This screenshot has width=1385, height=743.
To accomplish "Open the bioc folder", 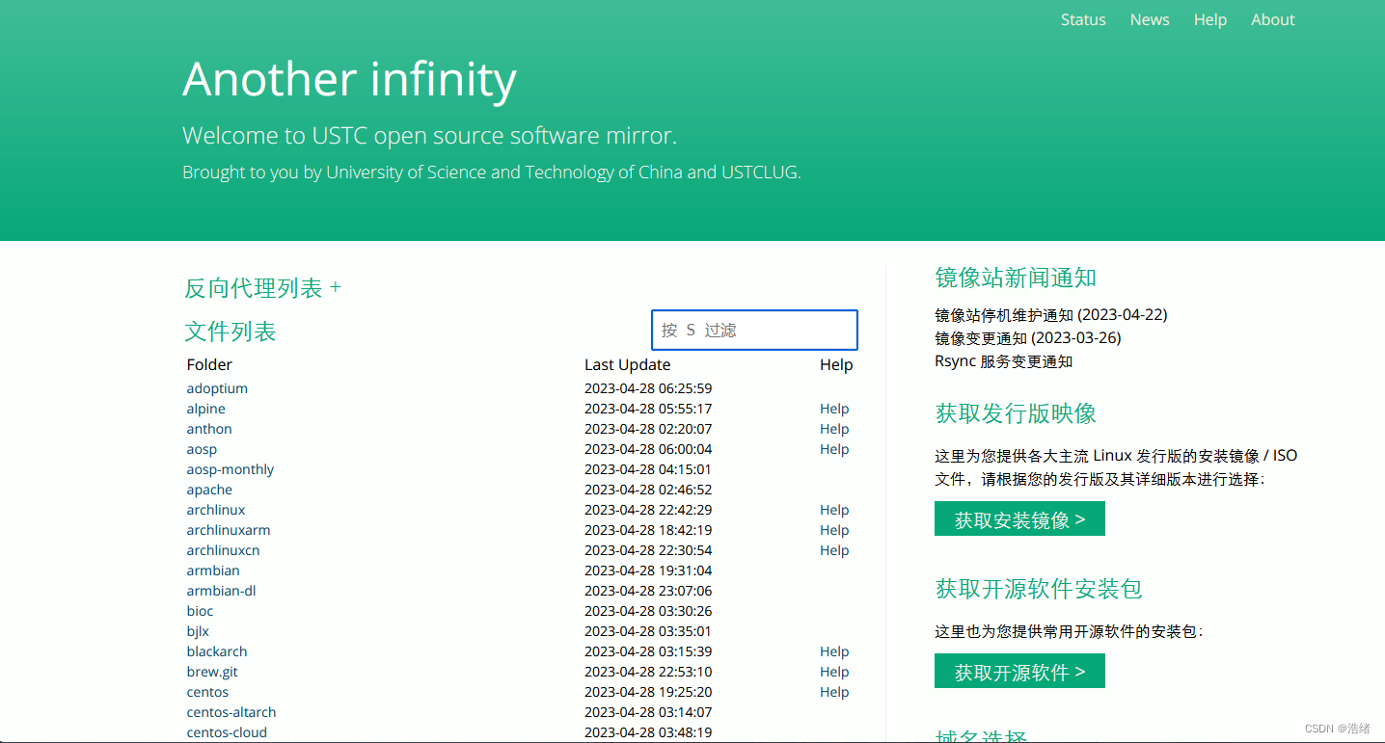I will tap(200, 611).
